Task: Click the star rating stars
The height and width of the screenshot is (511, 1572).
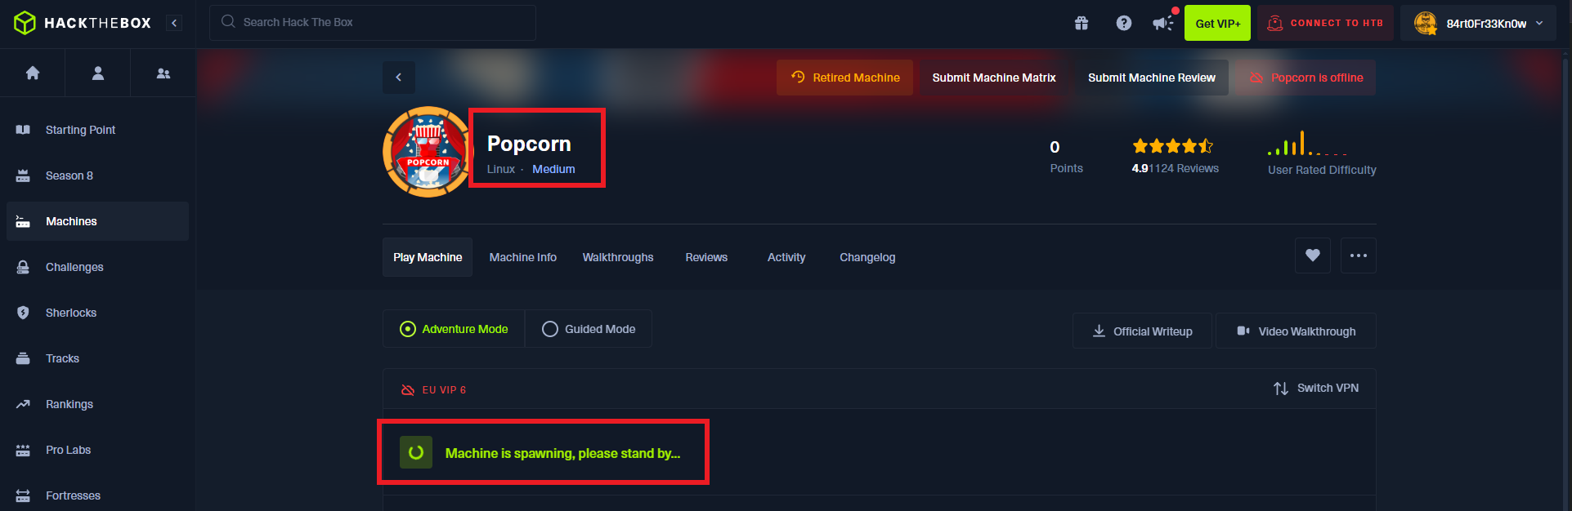Action: [1173, 146]
